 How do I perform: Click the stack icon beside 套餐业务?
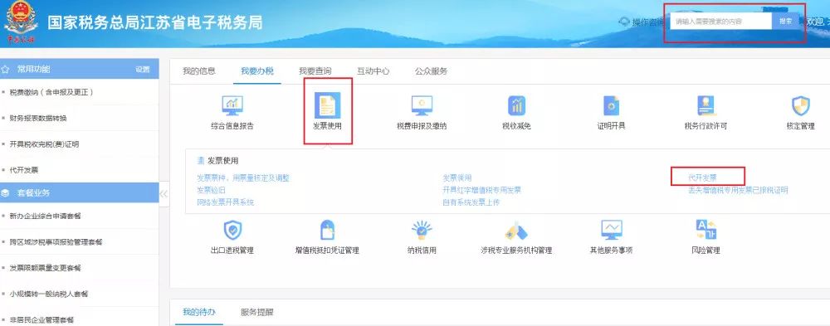5,193
